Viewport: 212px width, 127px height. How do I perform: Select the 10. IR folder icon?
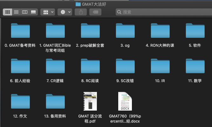(x=160, y=66)
